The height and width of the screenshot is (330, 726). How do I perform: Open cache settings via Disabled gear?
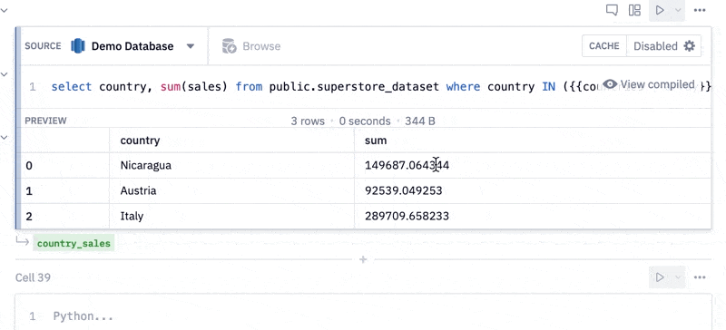click(x=664, y=46)
